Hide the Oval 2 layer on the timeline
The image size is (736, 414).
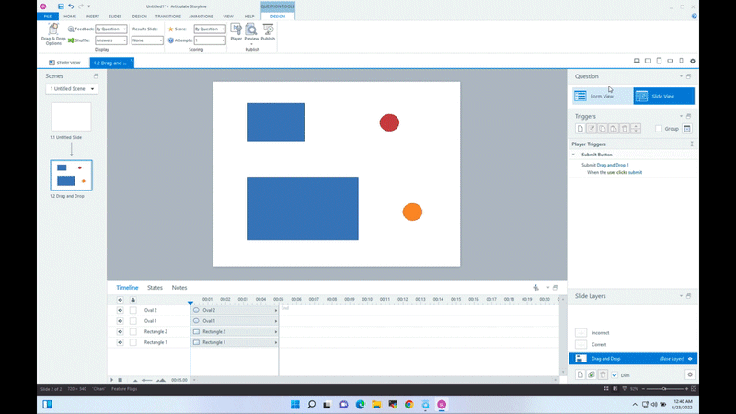(x=120, y=311)
